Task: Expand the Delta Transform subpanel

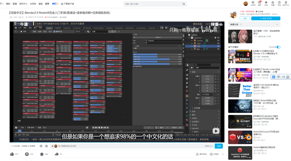Action: [x=193, y=108]
